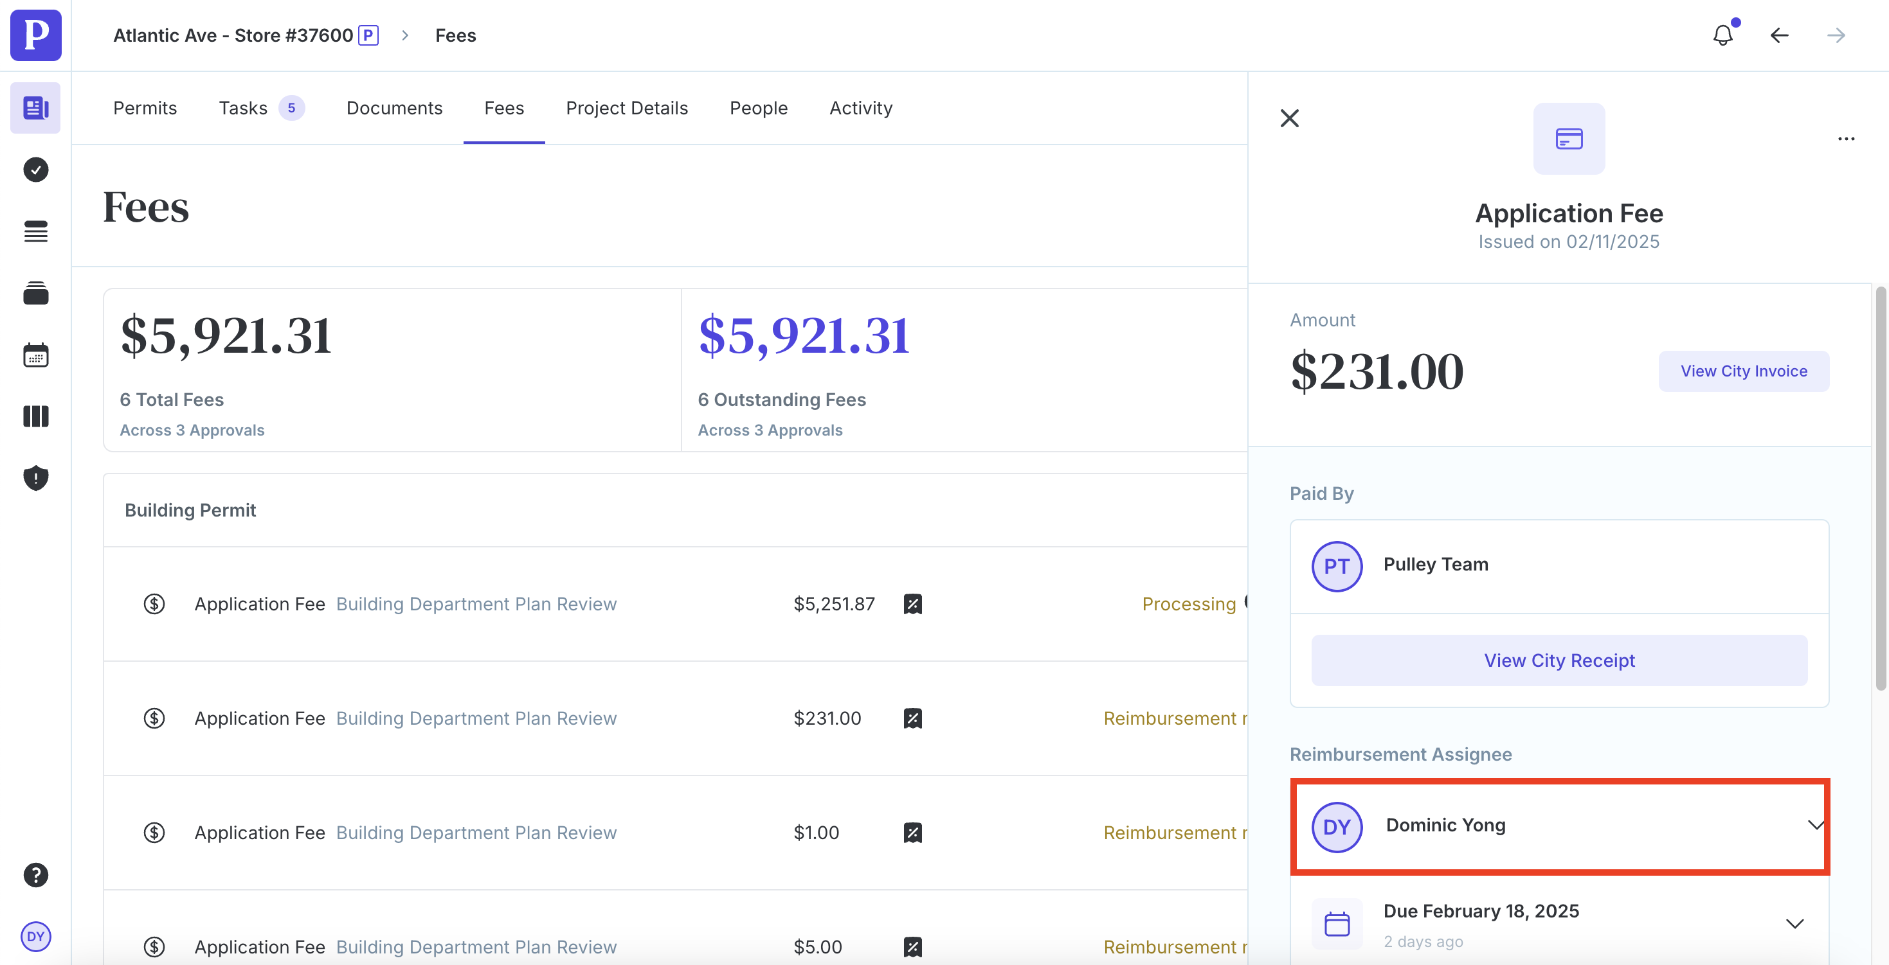Image resolution: width=1889 pixels, height=965 pixels.
Task: Click the receipt icon beside $231.00
Action: click(x=912, y=718)
